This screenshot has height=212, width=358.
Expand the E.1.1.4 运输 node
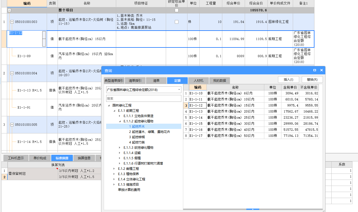[120, 153]
